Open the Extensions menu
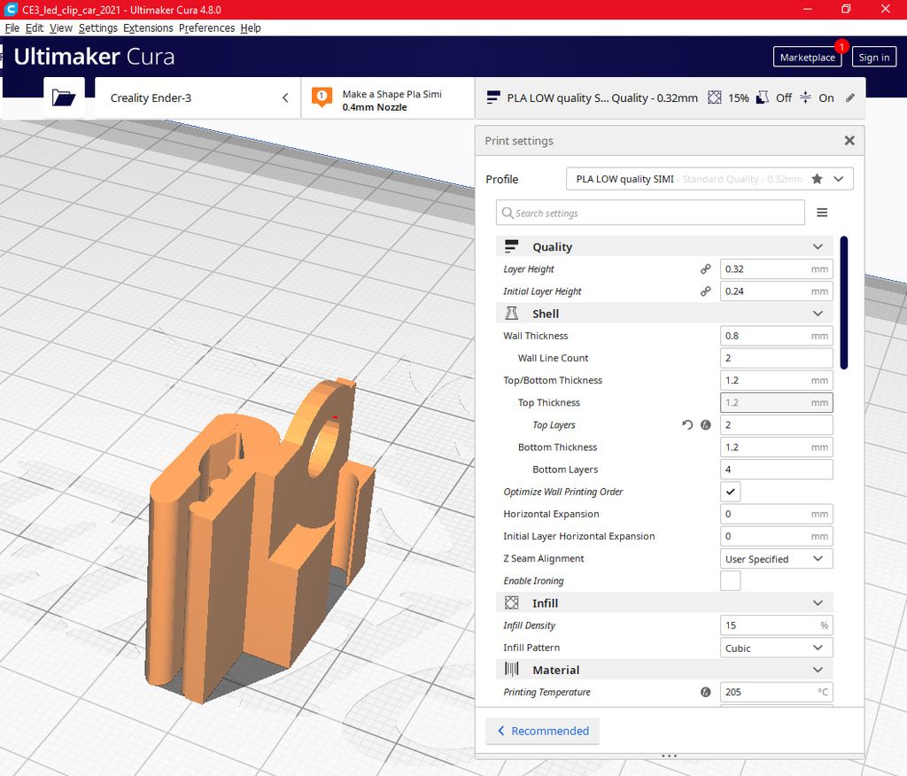The height and width of the screenshot is (776, 907). (147, 27)
